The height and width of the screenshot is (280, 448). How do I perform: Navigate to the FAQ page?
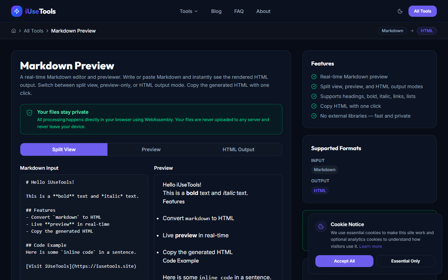coord(239,11)
